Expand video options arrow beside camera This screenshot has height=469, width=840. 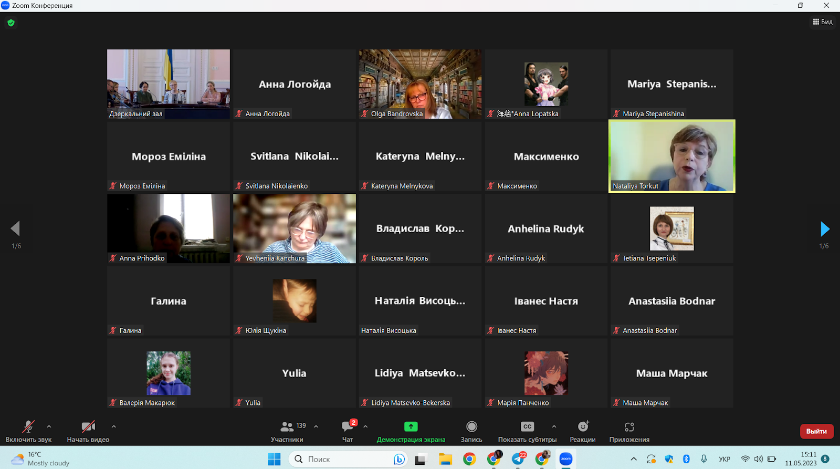point(114,426)
